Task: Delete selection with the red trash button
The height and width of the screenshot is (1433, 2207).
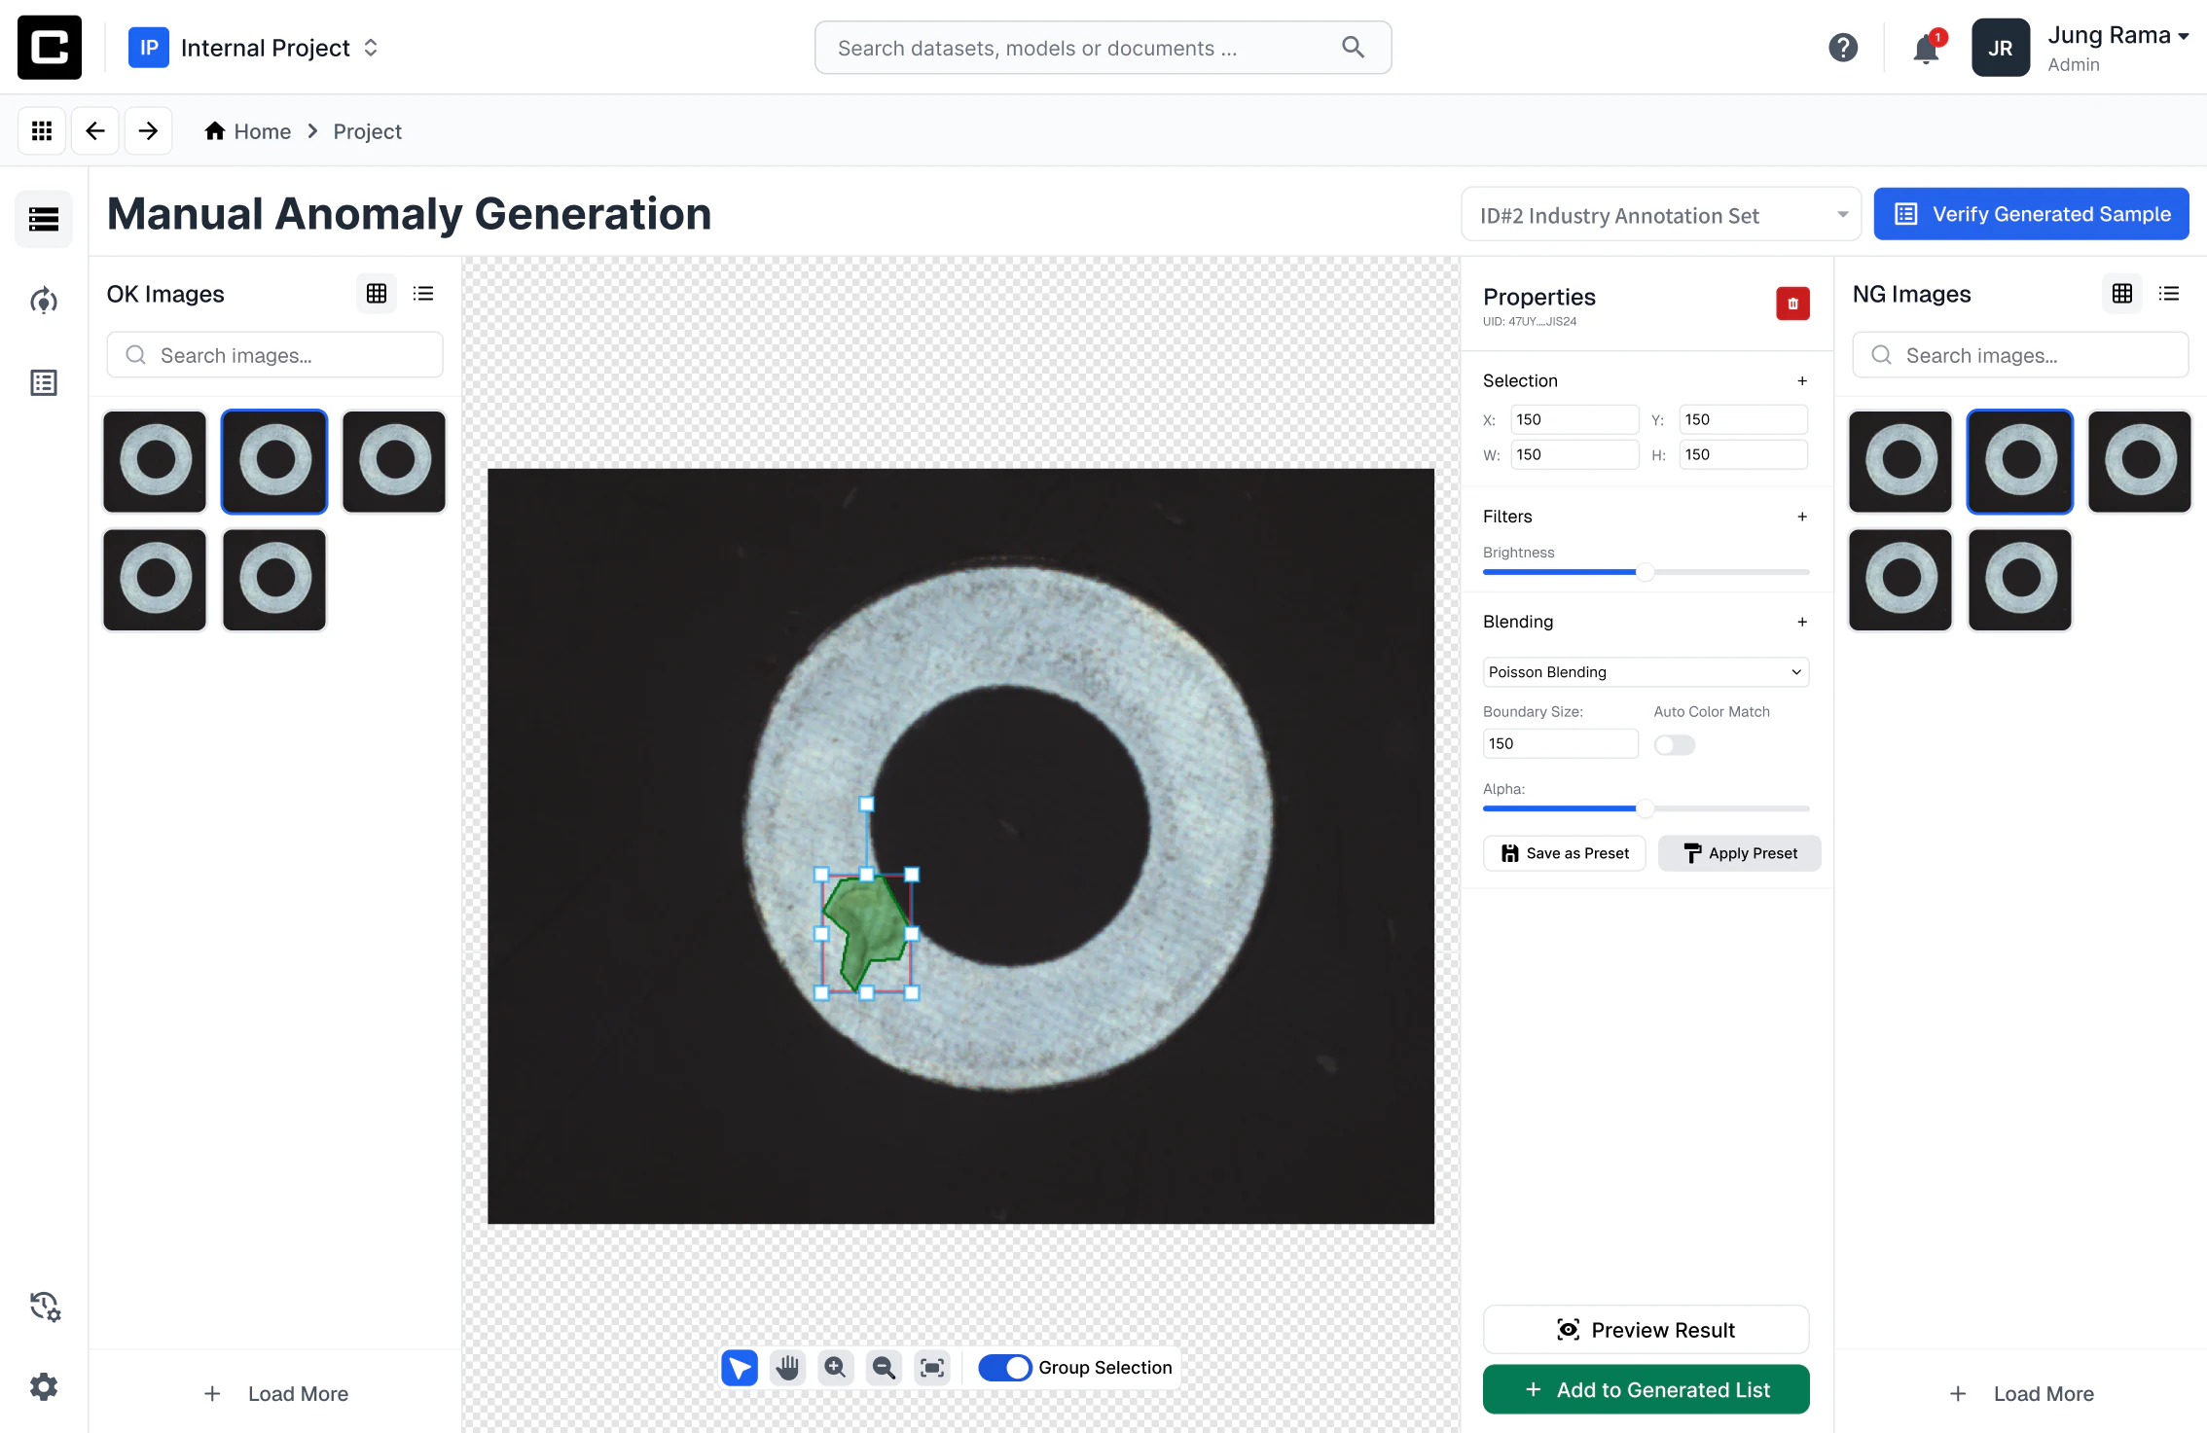Action: click(x=1792, y=304)
